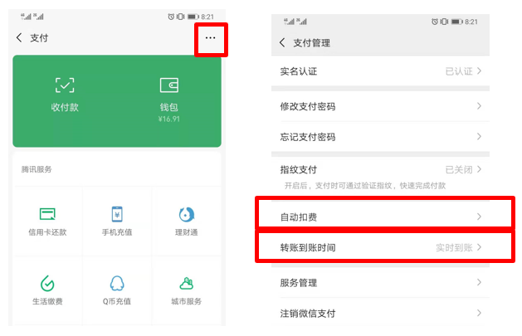The width and height of the screenshot is (522, 336).
Task: Open 收付款 scan-and-pay icon
Action: tap(65, 85)
